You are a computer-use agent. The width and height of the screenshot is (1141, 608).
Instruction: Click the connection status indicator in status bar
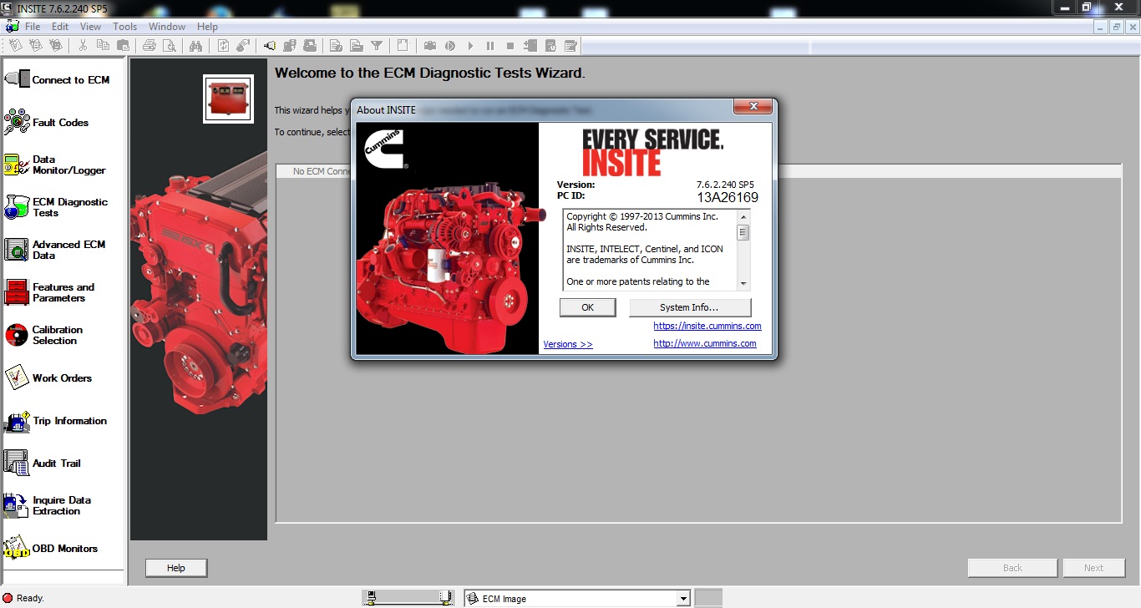coord(409,598)
